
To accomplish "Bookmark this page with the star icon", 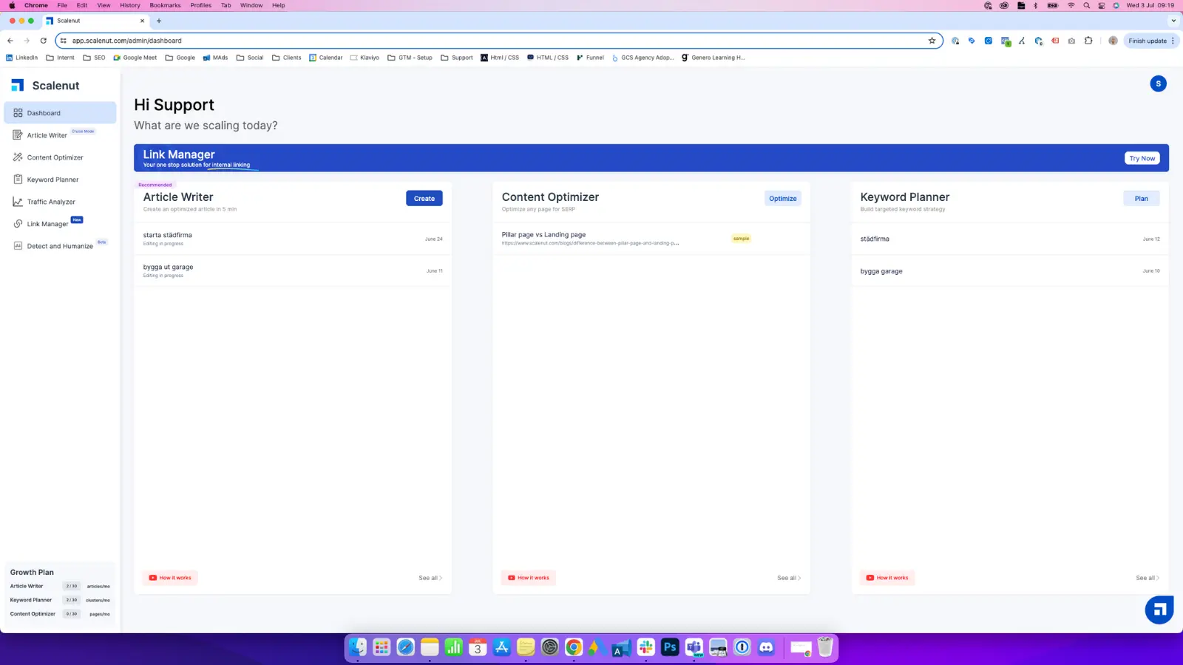I will (x=932, y=41).
